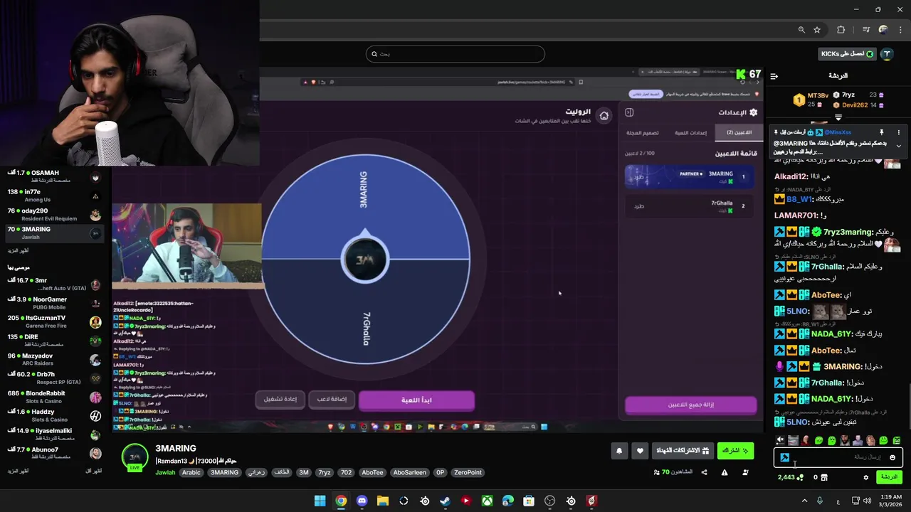Select the game settings tab in roulette panel
The width and height of the screenshot is (911, 512).
pos(690,132)
